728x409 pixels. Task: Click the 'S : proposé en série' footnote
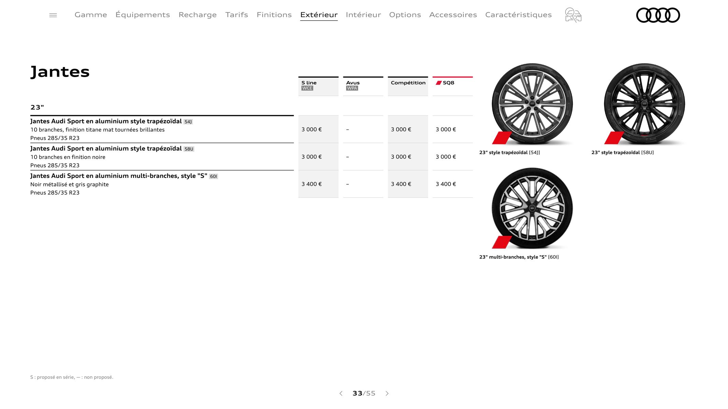click(x=72, y=377)
